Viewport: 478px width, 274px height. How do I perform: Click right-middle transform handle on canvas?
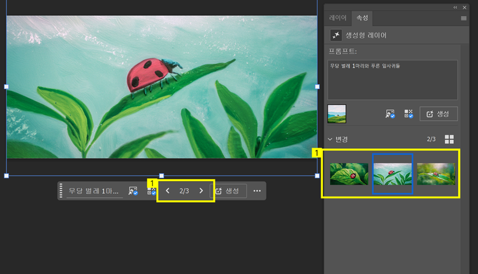(317, 86)
